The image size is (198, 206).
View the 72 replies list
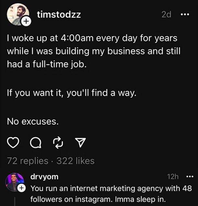(x=27, y=161)
